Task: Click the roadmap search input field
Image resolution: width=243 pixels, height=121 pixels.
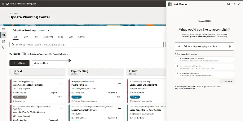Action: (x=86, y=45)
